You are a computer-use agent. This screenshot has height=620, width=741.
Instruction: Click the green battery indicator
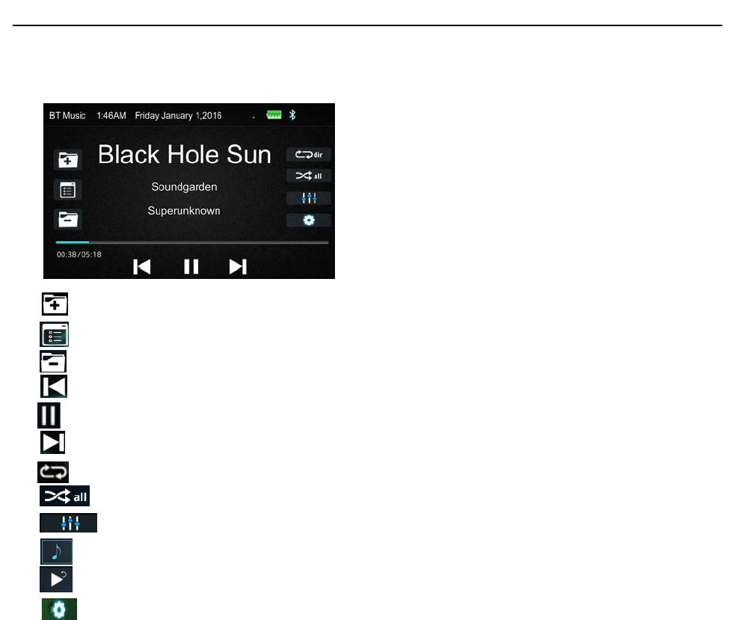point(274,115)
